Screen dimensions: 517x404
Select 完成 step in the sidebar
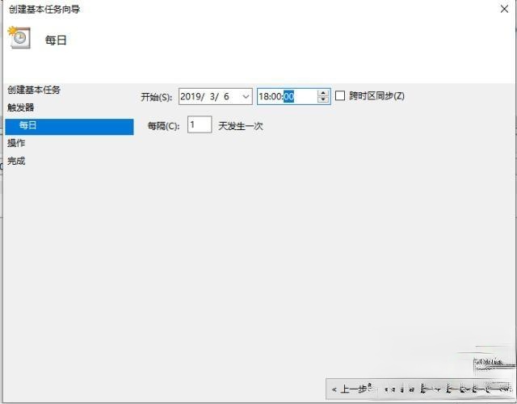pyautogui.click(x=16, y=161)
